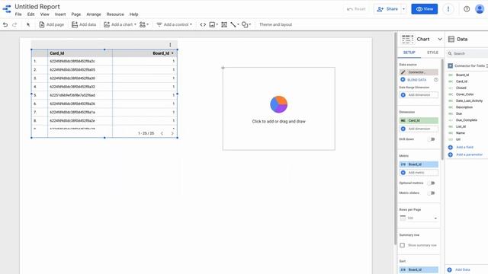The height and width of the screenshot is (274, 488).
Task: Toggle the Metric sliders switch
Action: (432, 193)
